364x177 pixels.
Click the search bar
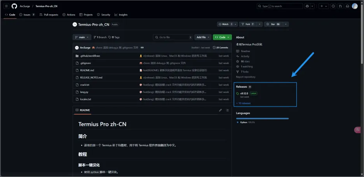tap(280, 6)
